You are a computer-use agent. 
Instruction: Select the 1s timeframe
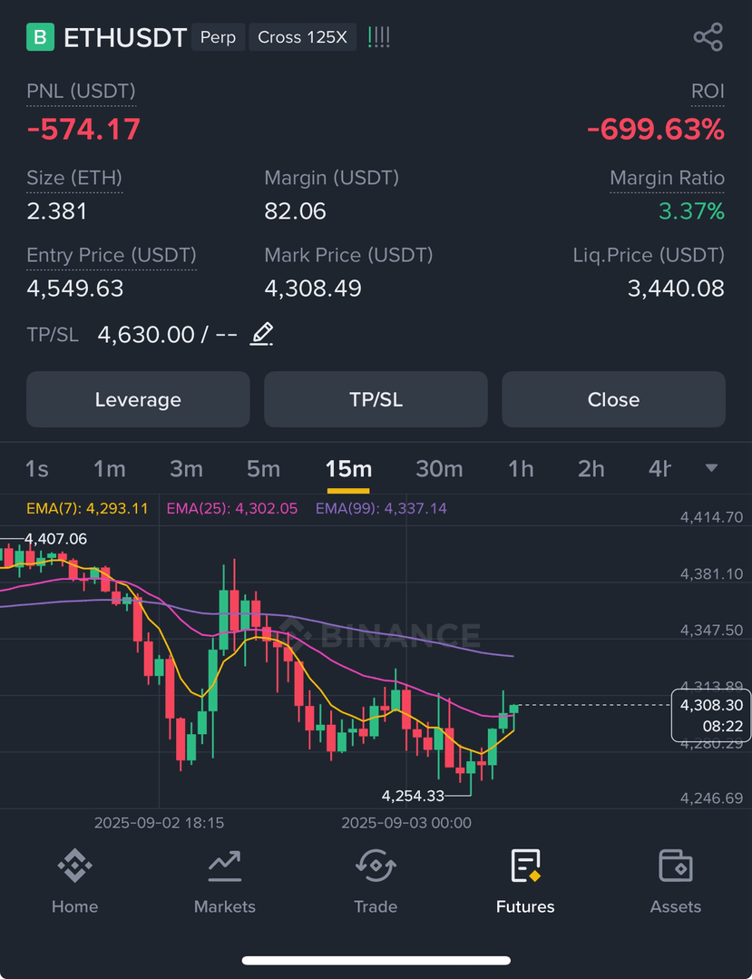click(37, 469)
